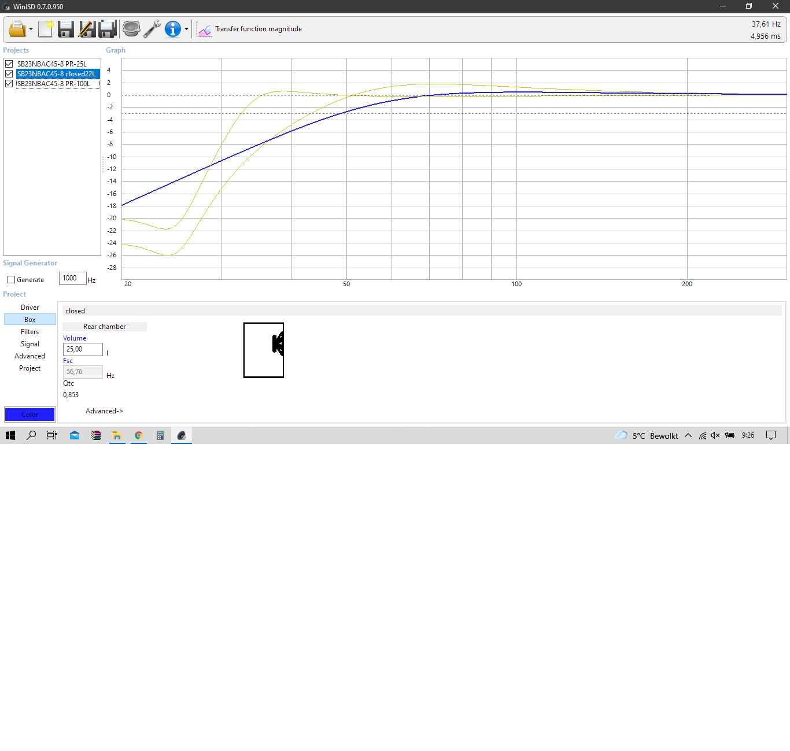Viewport: 790px width, 751px height.
Task: Click the Volume 25,00 input field
Action: click(83, 349)
